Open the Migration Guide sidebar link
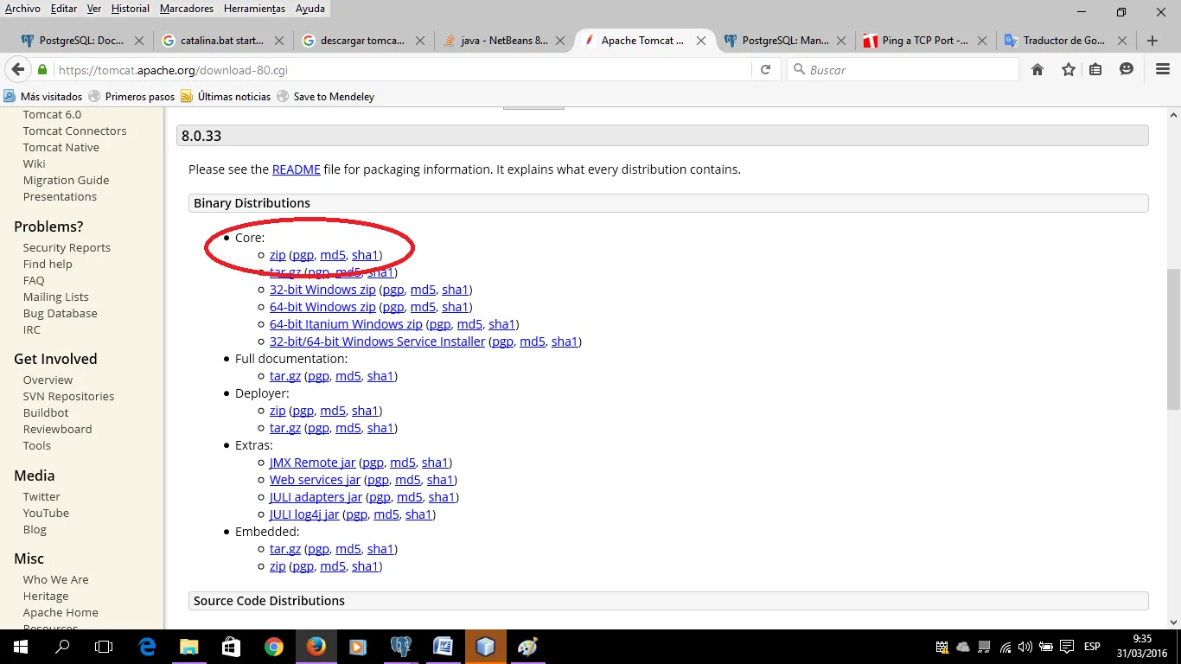1181x664 pixels. coord(66,181)
